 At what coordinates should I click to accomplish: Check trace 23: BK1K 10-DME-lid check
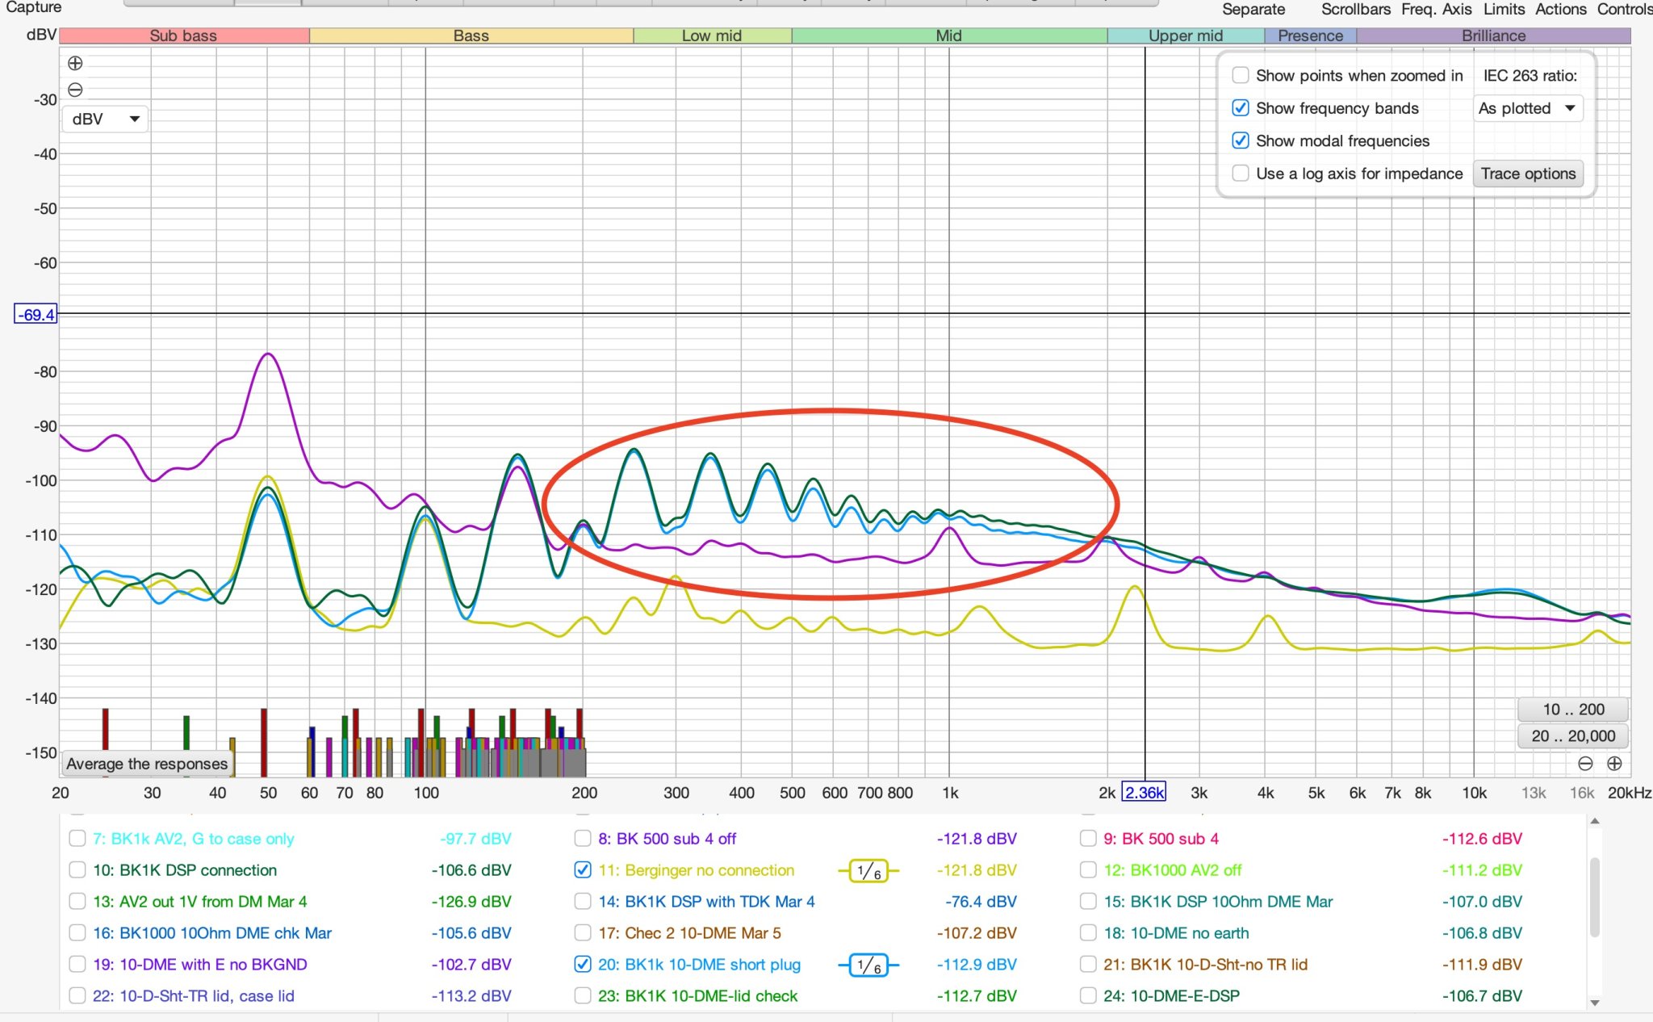583,996
